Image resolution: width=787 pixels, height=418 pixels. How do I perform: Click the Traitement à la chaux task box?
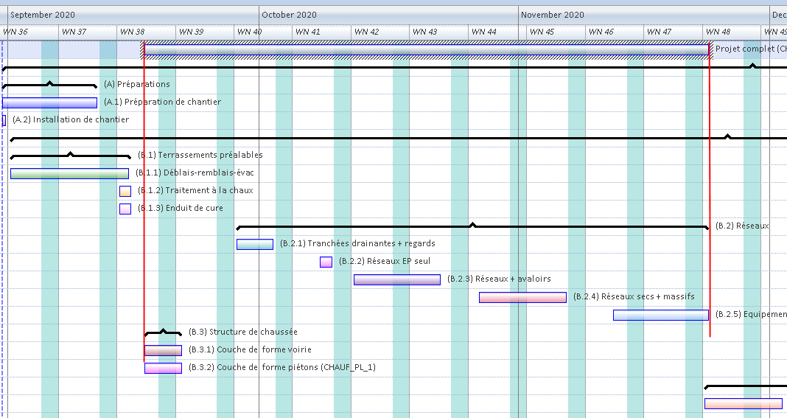125,191
